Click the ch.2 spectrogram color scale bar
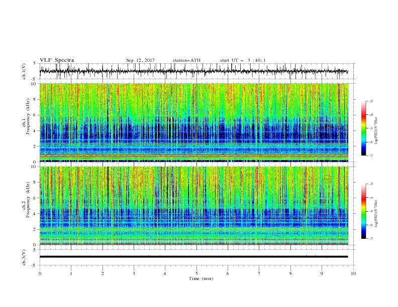Screen dimensions: 398x307 point(363,211)
